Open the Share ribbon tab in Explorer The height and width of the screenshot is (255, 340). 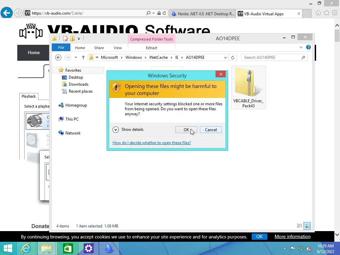[99, 48]
